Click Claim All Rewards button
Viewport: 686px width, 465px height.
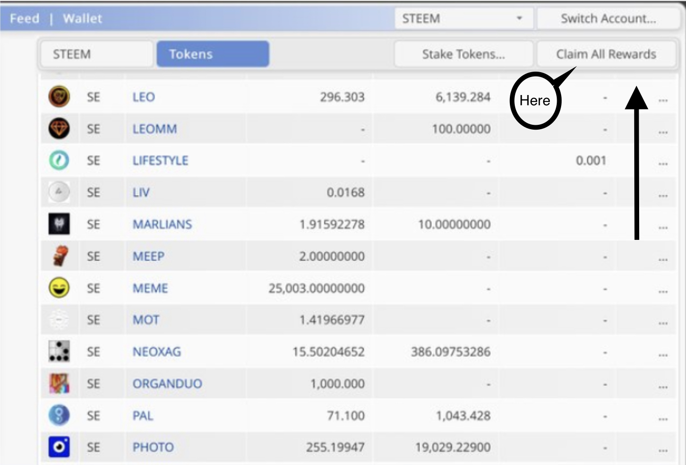(606, 54)
